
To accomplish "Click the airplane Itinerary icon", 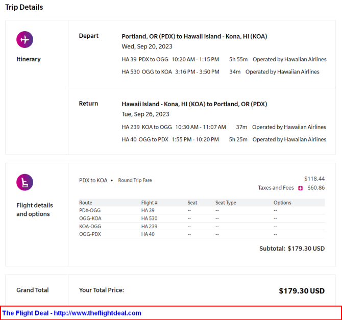I will [x=25, y=39].
